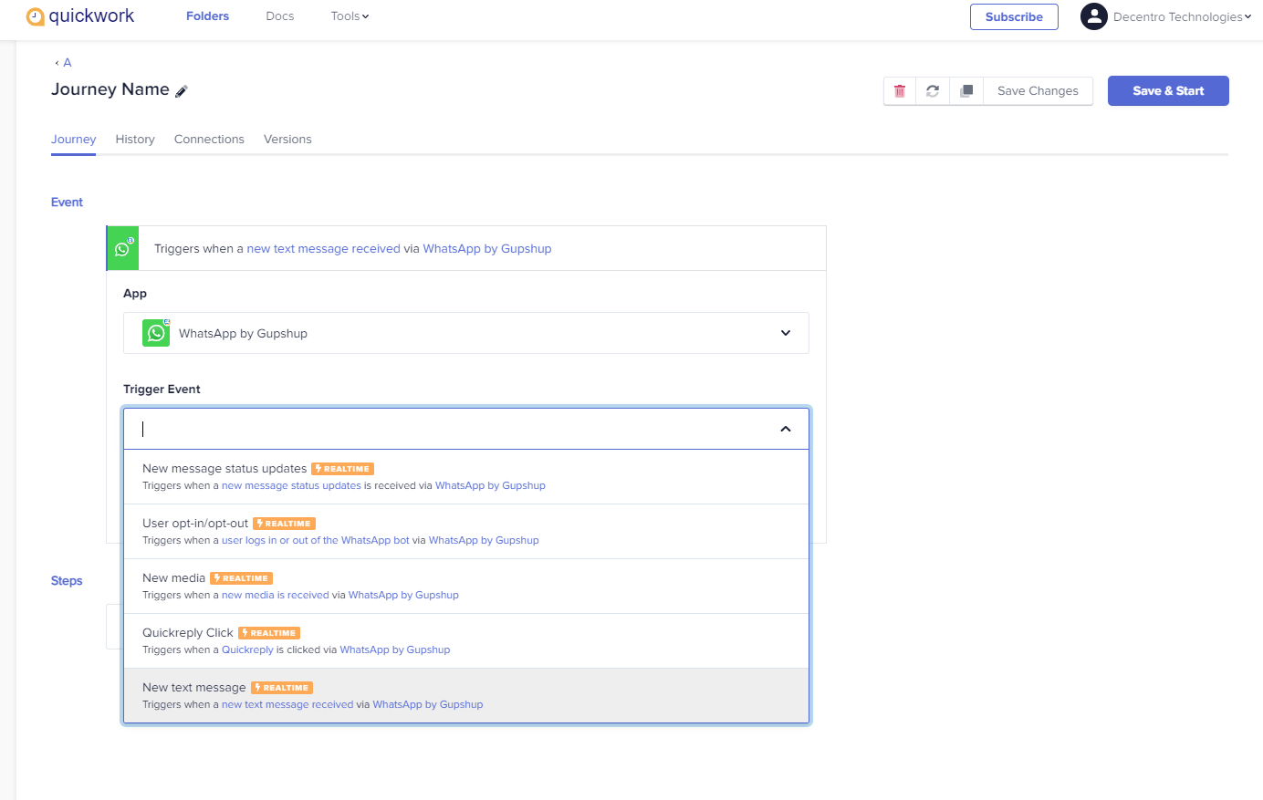Screen dimensions: 1263x800
Task: Click the 'Event' section label
Action: (x=67, y=203)
